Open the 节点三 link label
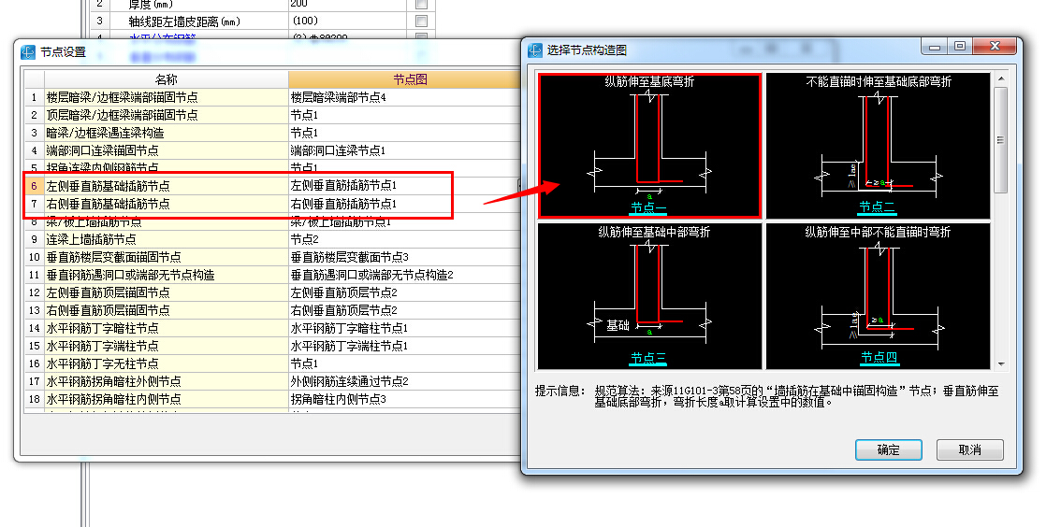The height and width of the screenshot is (527, 1061). (649, 357)
